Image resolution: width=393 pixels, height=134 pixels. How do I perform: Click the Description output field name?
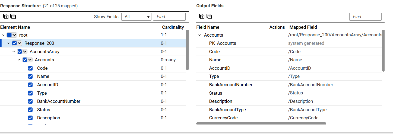[221, 101]
